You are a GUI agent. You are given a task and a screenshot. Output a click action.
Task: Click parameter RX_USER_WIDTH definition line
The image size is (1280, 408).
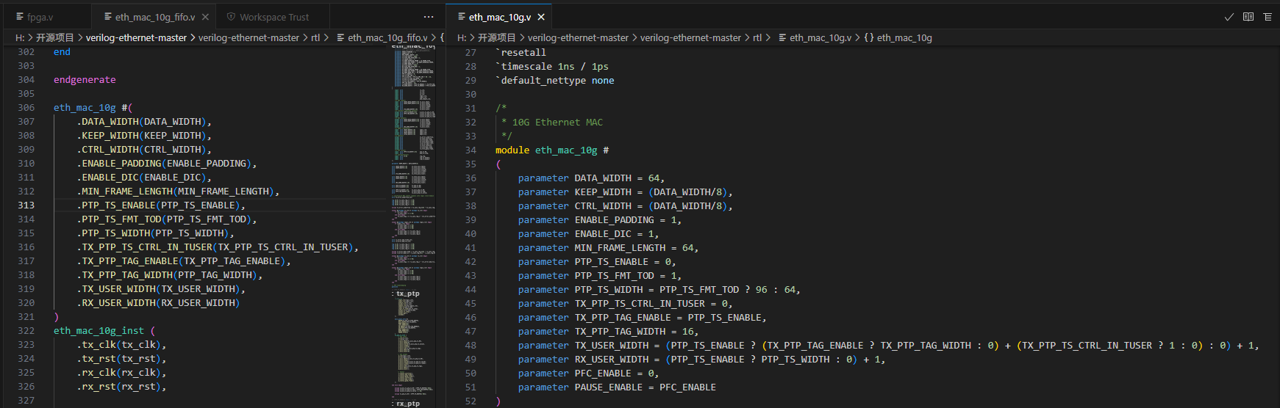point(701,360)
